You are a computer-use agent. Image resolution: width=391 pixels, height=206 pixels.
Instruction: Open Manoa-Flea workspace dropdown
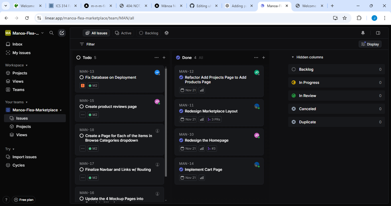click(25, 33)
